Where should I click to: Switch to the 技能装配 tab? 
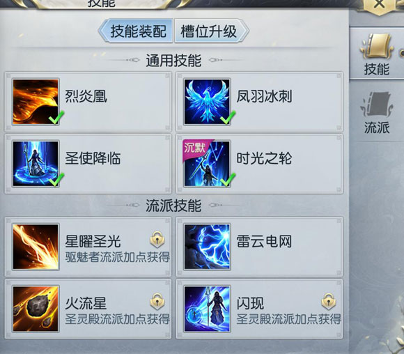point(136,31)
